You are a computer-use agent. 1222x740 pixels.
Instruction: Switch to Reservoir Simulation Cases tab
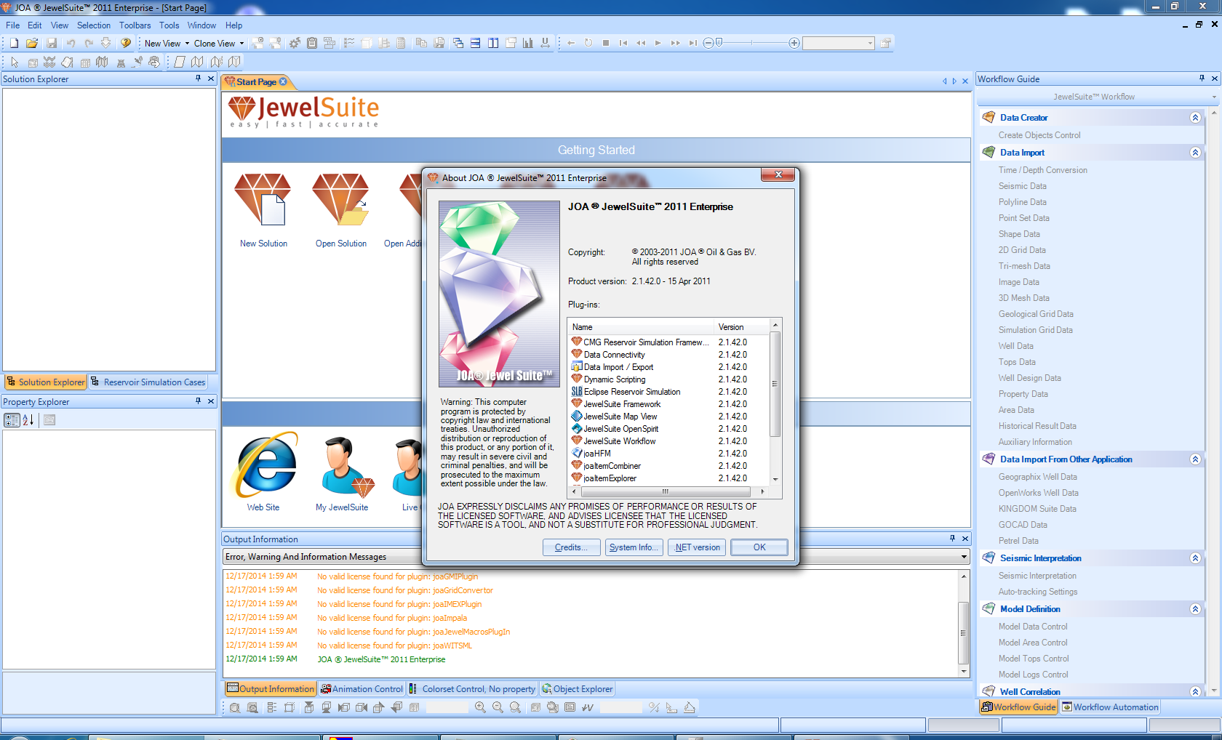tap(148, 382)
